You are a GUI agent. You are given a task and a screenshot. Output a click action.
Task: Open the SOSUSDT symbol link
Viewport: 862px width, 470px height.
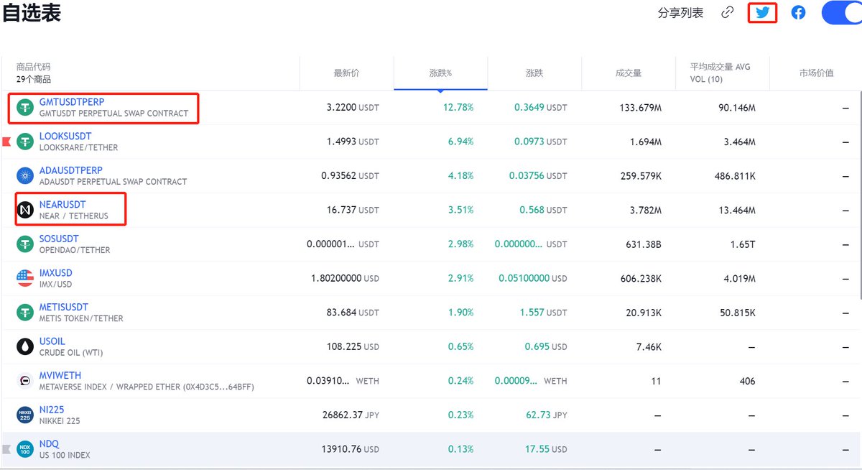click(59, 239)
